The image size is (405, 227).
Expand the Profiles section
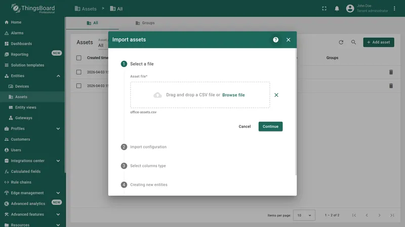click(32, 129)
